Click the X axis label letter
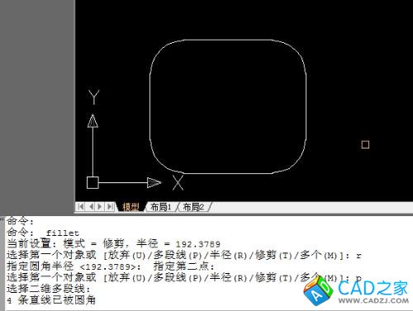This screenshot has width=413, height=311. [x=178, y=182]
